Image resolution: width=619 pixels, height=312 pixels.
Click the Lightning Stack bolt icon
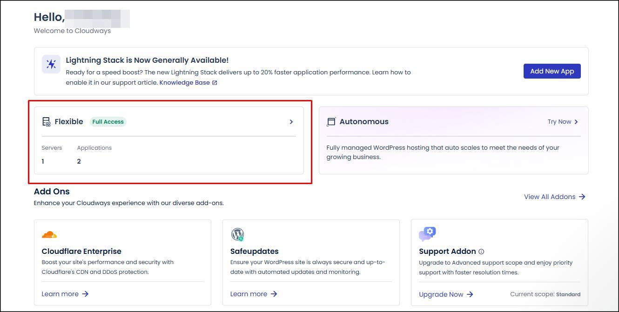click(51, 64)
